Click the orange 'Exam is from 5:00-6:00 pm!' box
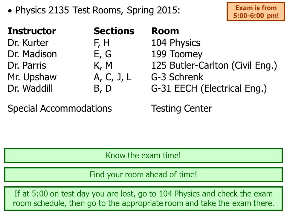Viewport: 287px width, 215px height. click(x=256, y=12)
